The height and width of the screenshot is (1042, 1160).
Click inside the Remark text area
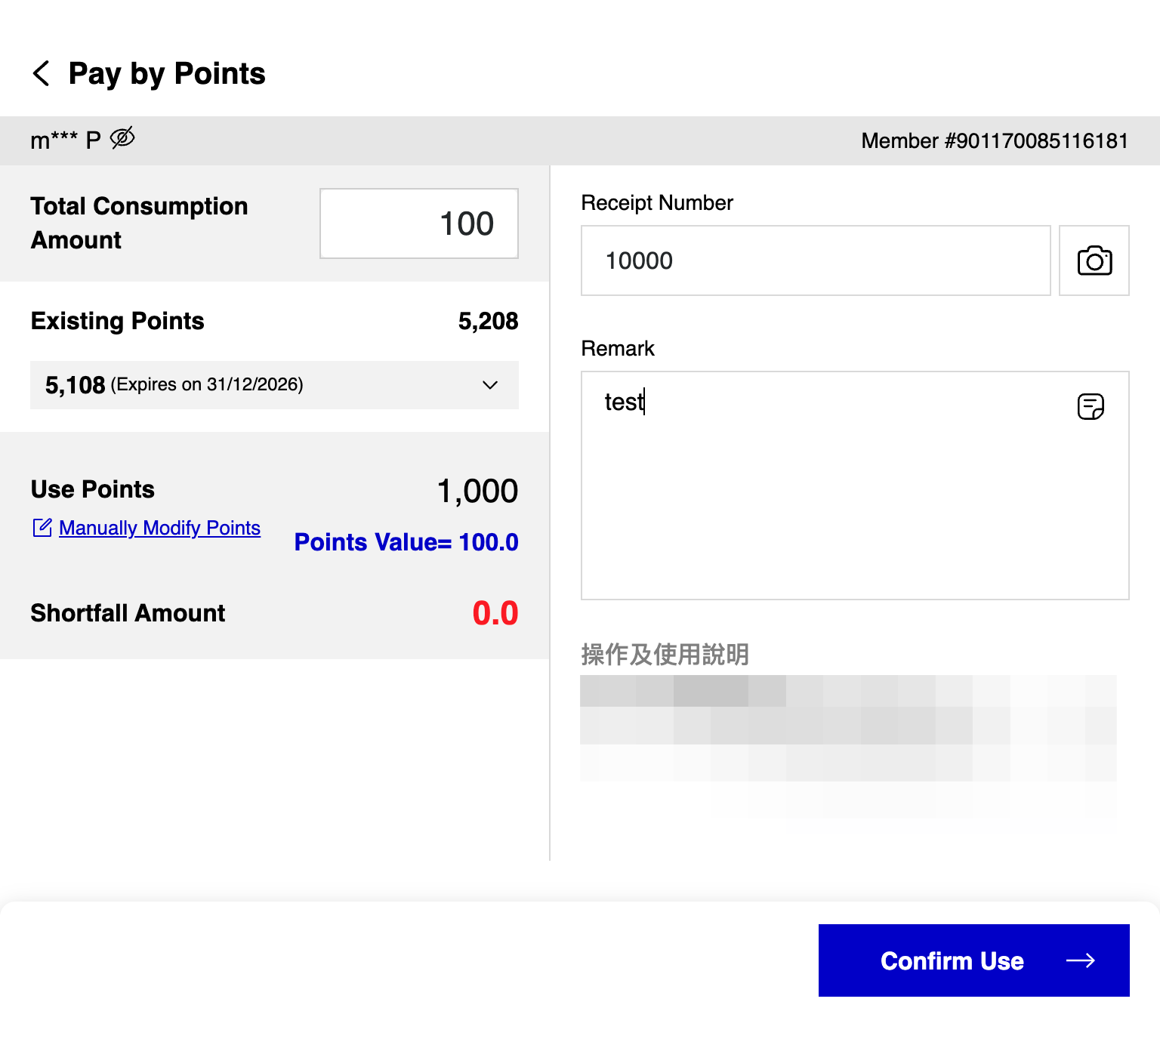click(855, 486)
